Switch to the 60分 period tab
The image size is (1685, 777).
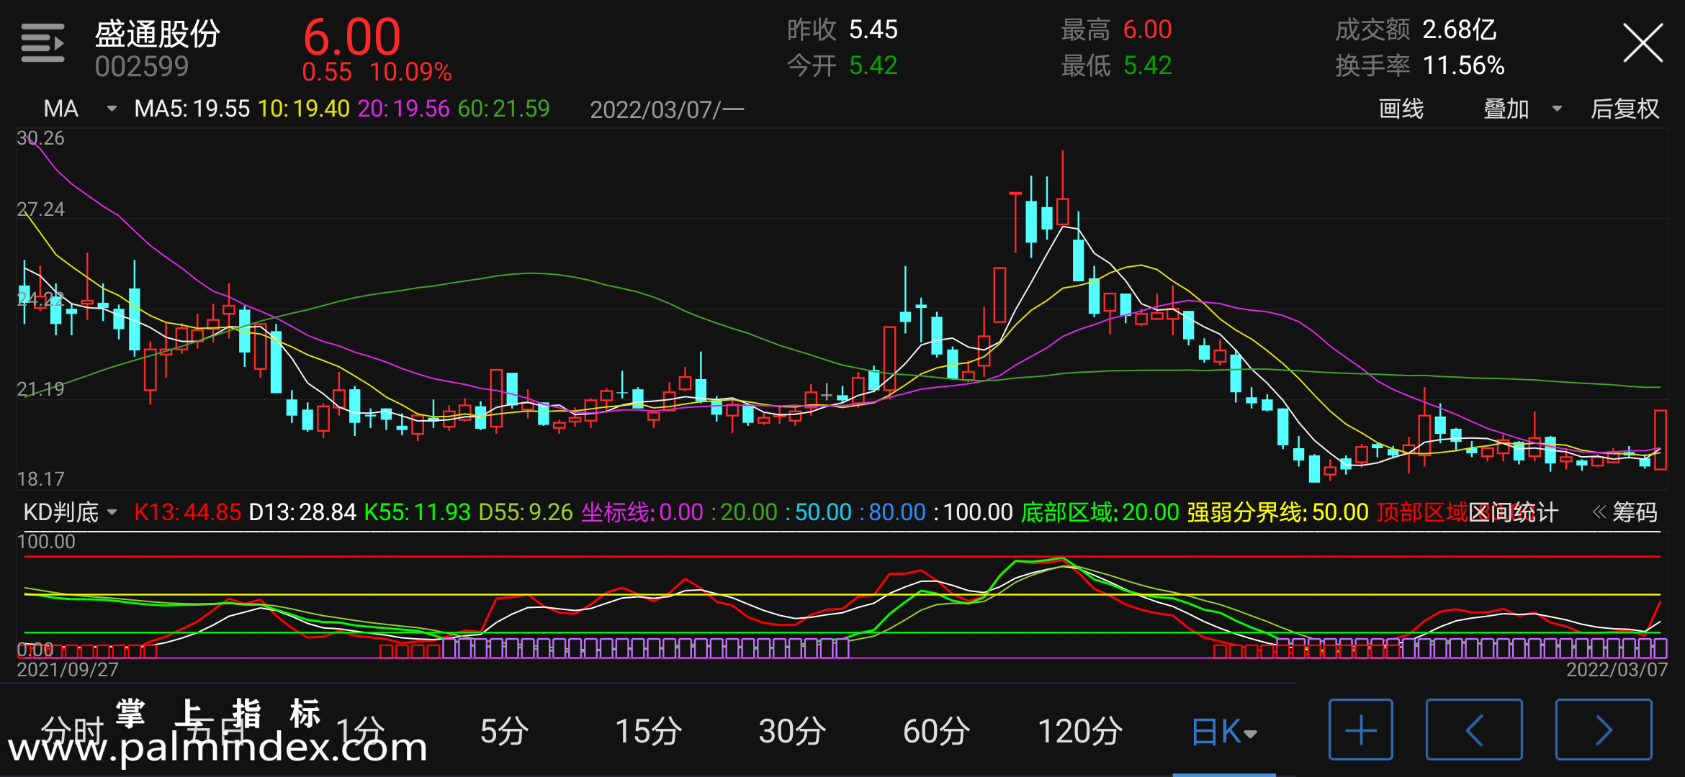tap(936, 732)
